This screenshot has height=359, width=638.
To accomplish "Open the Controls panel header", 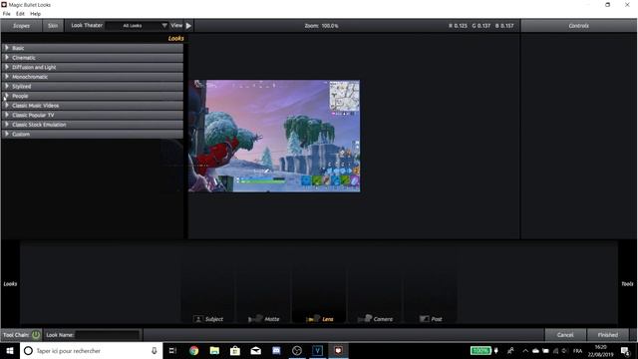I will 578,26.
